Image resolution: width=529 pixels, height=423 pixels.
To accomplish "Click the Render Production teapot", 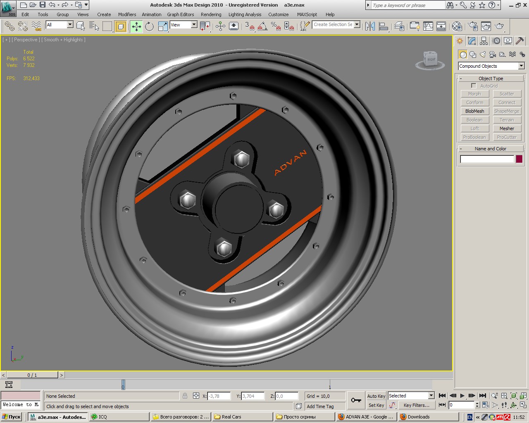I will click(x=500, y=26).
